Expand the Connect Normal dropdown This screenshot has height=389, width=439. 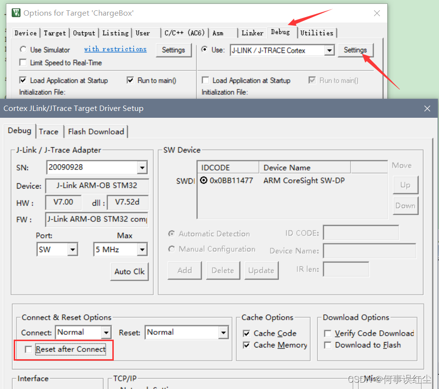point(106,332)
